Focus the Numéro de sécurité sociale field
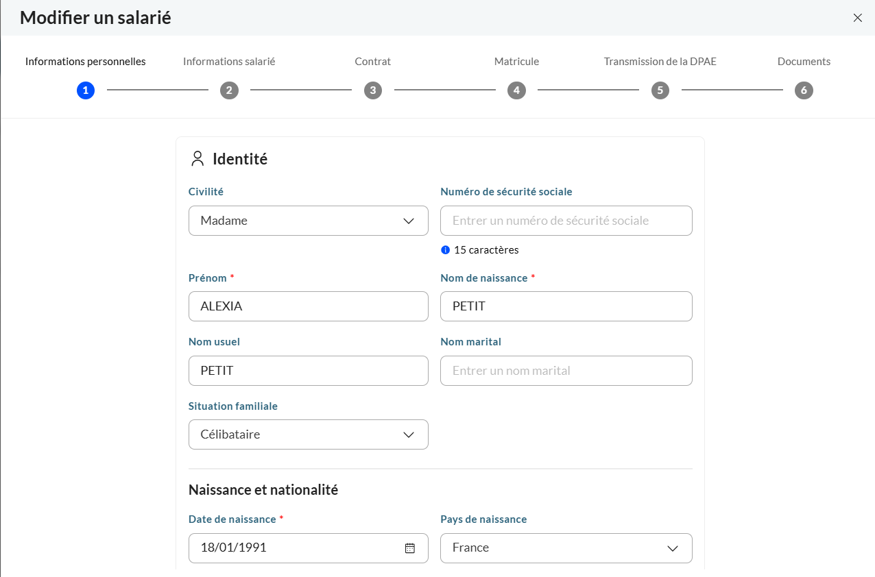Viewport: 875px width, 577px height. click(566, 221)
